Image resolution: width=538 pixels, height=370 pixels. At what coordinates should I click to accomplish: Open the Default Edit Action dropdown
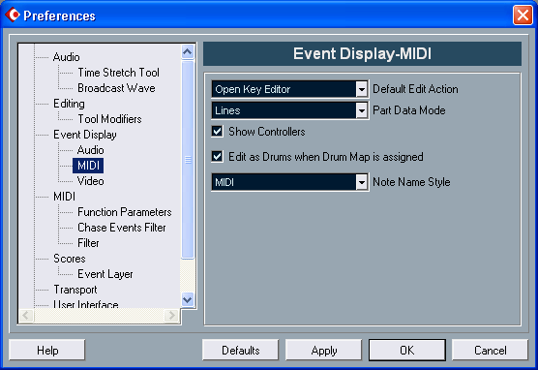click(361, 89)
